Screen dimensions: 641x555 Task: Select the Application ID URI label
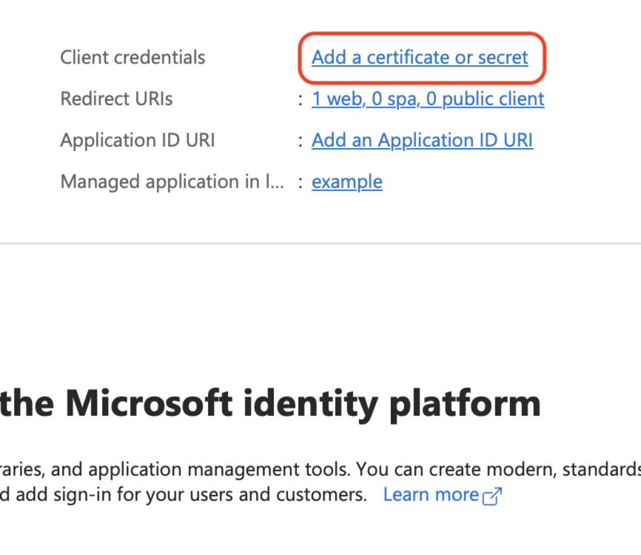(x=137, y=141)
